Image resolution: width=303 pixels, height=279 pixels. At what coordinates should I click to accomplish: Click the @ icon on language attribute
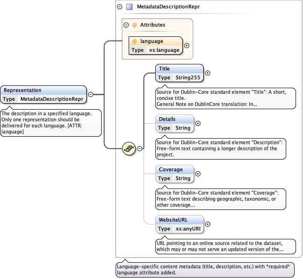(135, 41)
